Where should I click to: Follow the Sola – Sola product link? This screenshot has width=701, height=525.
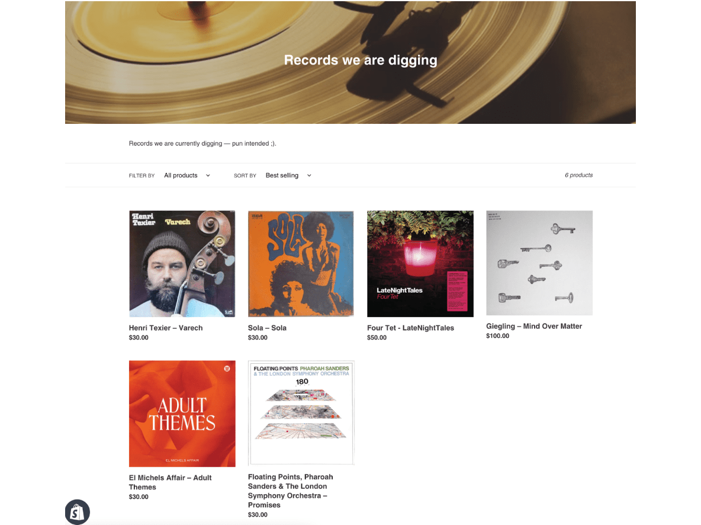coord(268,328)
